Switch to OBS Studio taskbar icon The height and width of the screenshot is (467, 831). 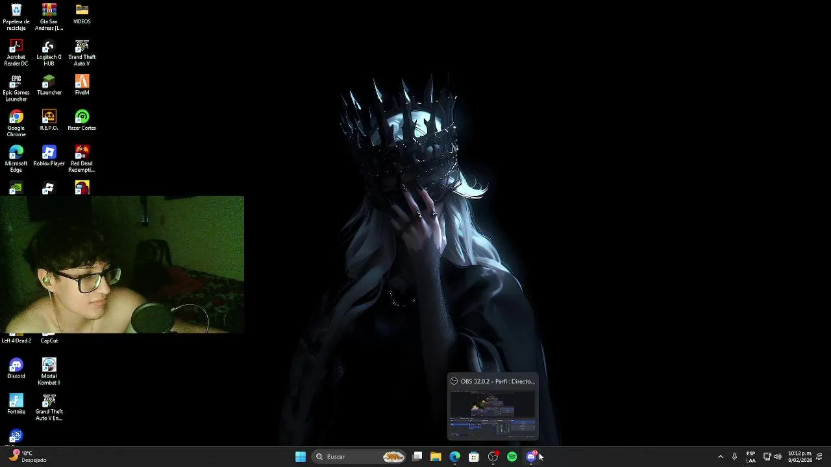click(493, 457)
